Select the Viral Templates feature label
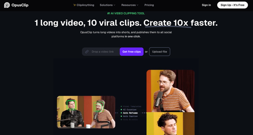Image resolution: width=253 pixels, height=135 pixels. [x=132, y=106]
